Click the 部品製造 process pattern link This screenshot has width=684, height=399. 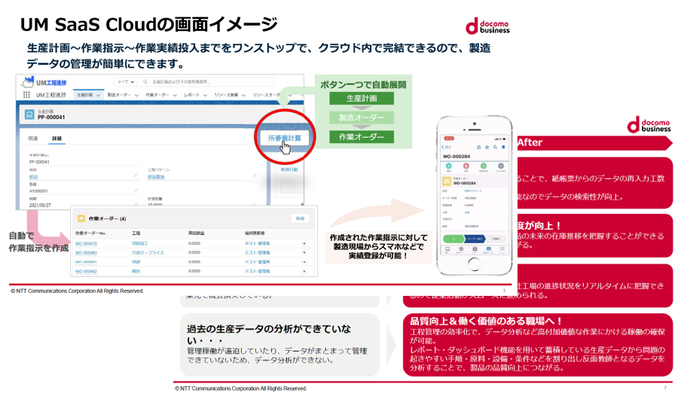click(156, 177)
